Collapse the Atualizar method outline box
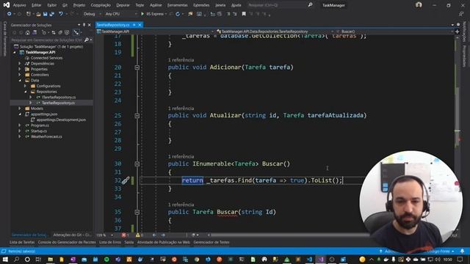Viewport: 470px width, 264px height. point(137,116)
